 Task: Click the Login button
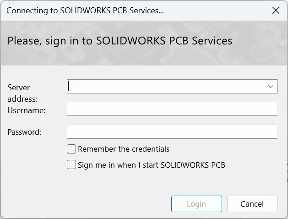pyautogui.click(x=196, y=204)
